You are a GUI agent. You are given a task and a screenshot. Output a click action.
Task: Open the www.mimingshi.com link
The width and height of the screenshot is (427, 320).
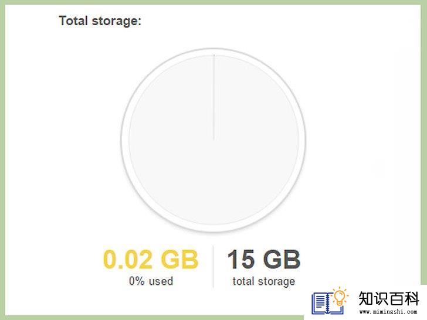tap(388, 312)
